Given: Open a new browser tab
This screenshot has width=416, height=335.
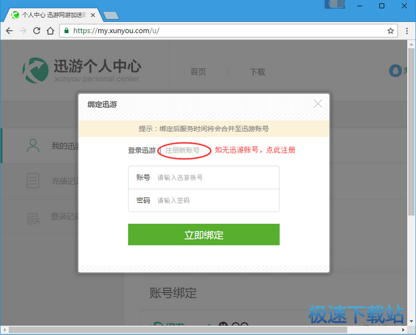Looking at the screenshot, I should click(111, 16).
